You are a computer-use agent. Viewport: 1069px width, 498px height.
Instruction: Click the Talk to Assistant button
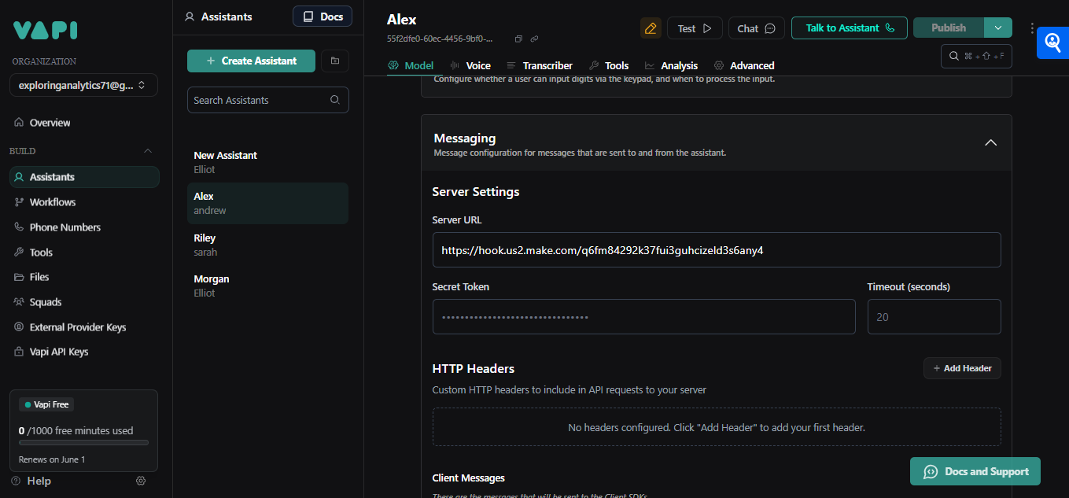click(849, 28)
